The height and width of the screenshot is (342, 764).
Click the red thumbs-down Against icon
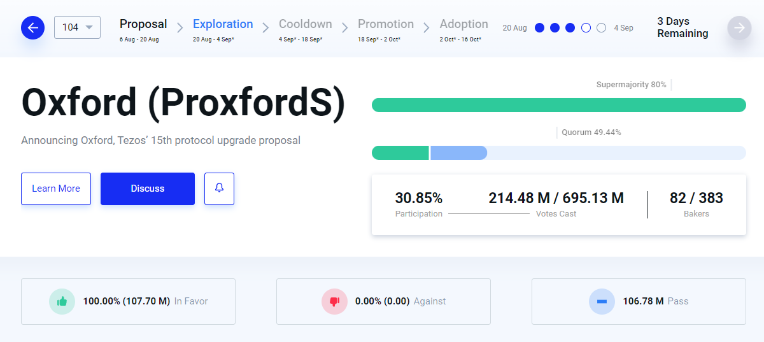pyautogui.click(x=334, y=301)
